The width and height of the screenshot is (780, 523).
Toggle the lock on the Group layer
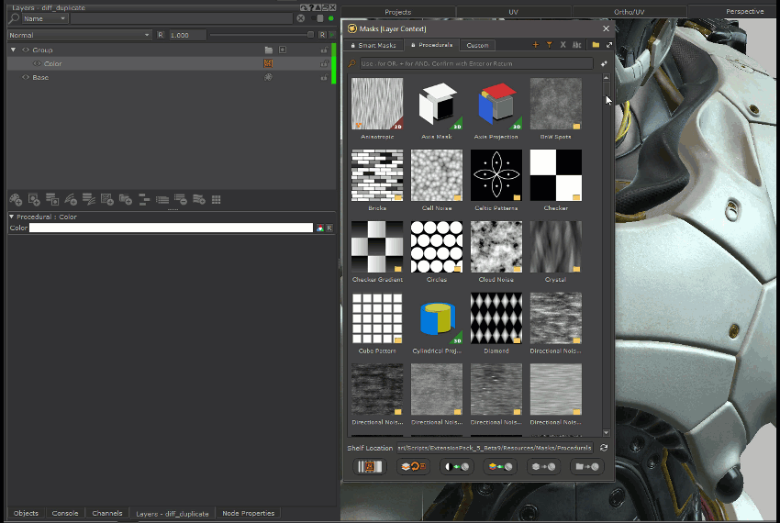(323, 50)
